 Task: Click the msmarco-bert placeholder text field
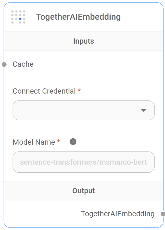tap(83, 162)
